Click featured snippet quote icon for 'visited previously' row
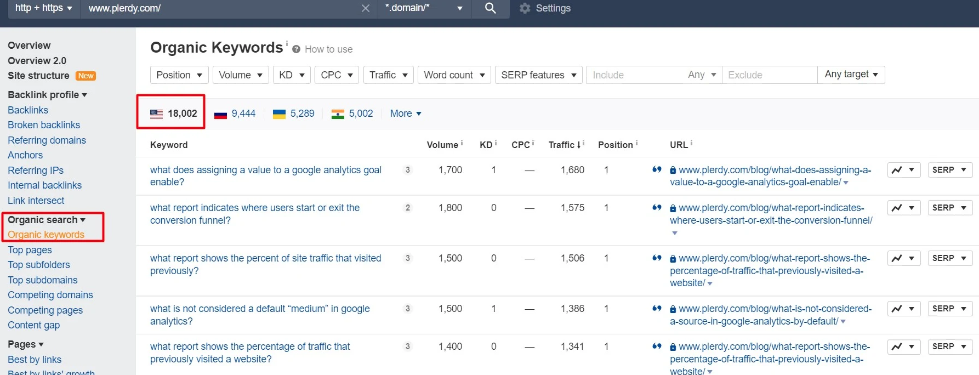979x375 pixels. coord(657,258)
